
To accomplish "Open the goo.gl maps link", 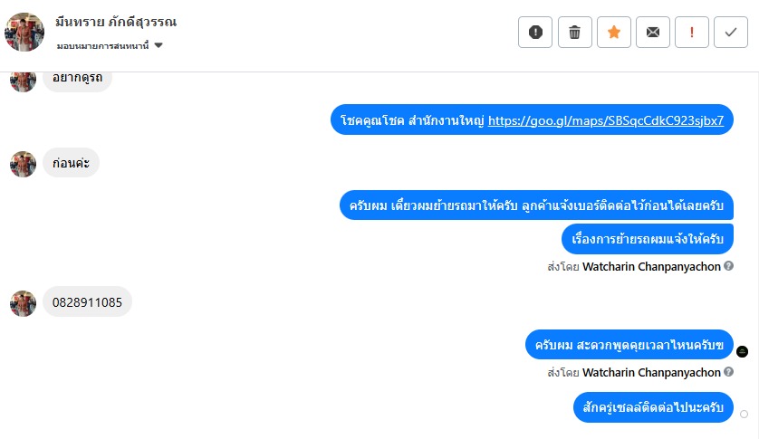I will [x=605, y=120].
